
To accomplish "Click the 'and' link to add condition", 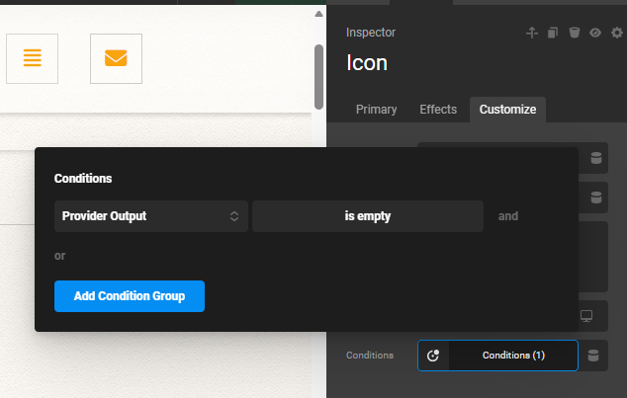I will tap(507, 216).
